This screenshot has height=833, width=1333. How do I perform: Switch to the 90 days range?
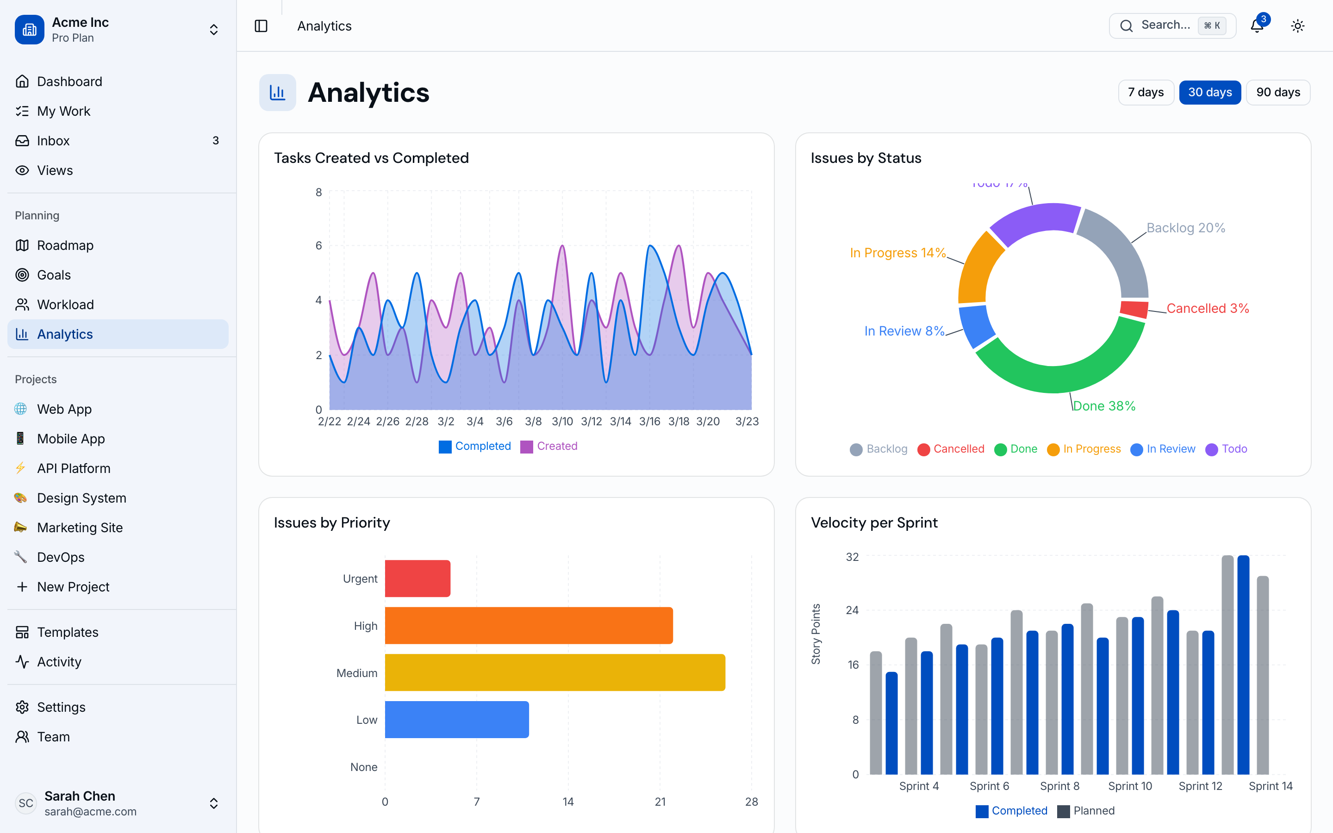click(x=1278, y=92)
